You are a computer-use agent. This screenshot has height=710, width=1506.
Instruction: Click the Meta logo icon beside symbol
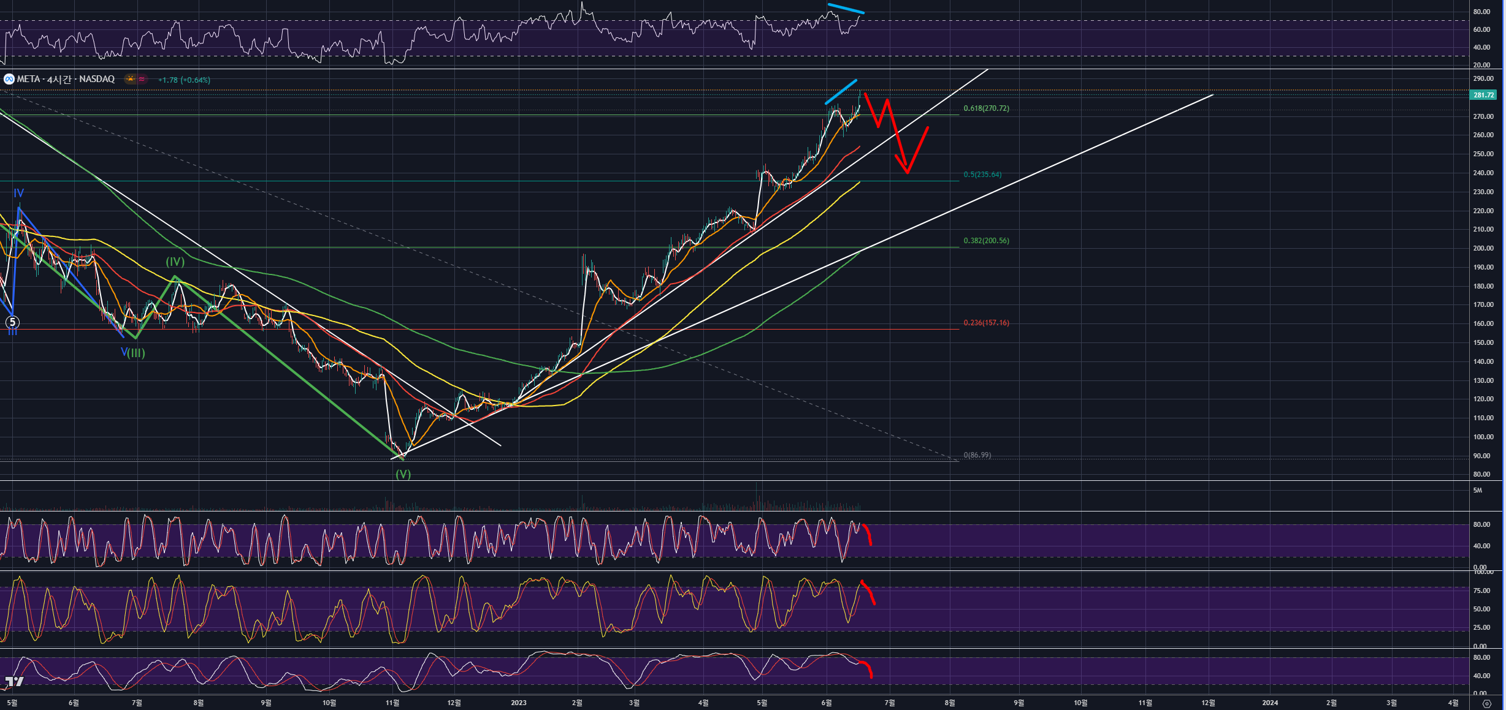point(9,79)
